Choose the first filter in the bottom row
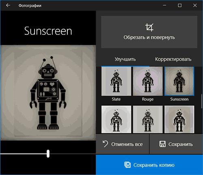The image size is (203, 175). point(116,120)
